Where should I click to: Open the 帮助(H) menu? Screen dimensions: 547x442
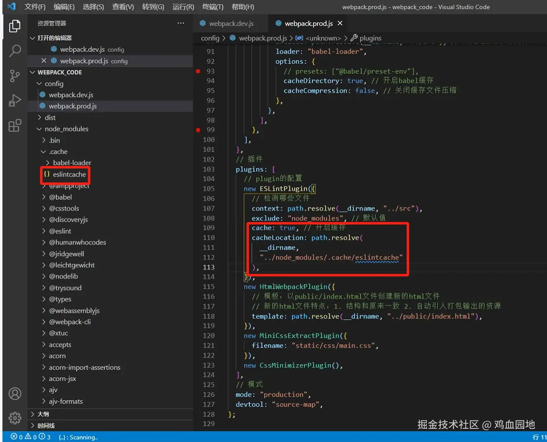tap(243, 7)
